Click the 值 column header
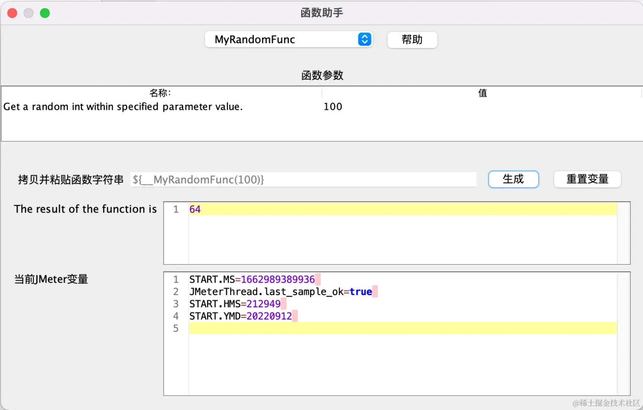 pos(482,93)
